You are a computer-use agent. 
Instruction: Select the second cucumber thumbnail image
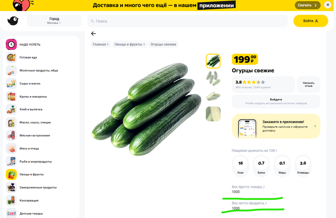(x=213, y=76)
